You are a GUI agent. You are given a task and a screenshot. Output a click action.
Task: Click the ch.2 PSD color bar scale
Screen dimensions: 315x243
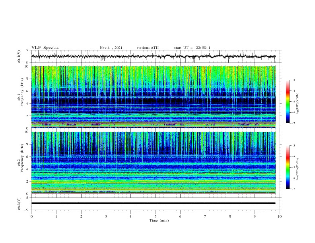pyautogui.click(x=288, y=167)
